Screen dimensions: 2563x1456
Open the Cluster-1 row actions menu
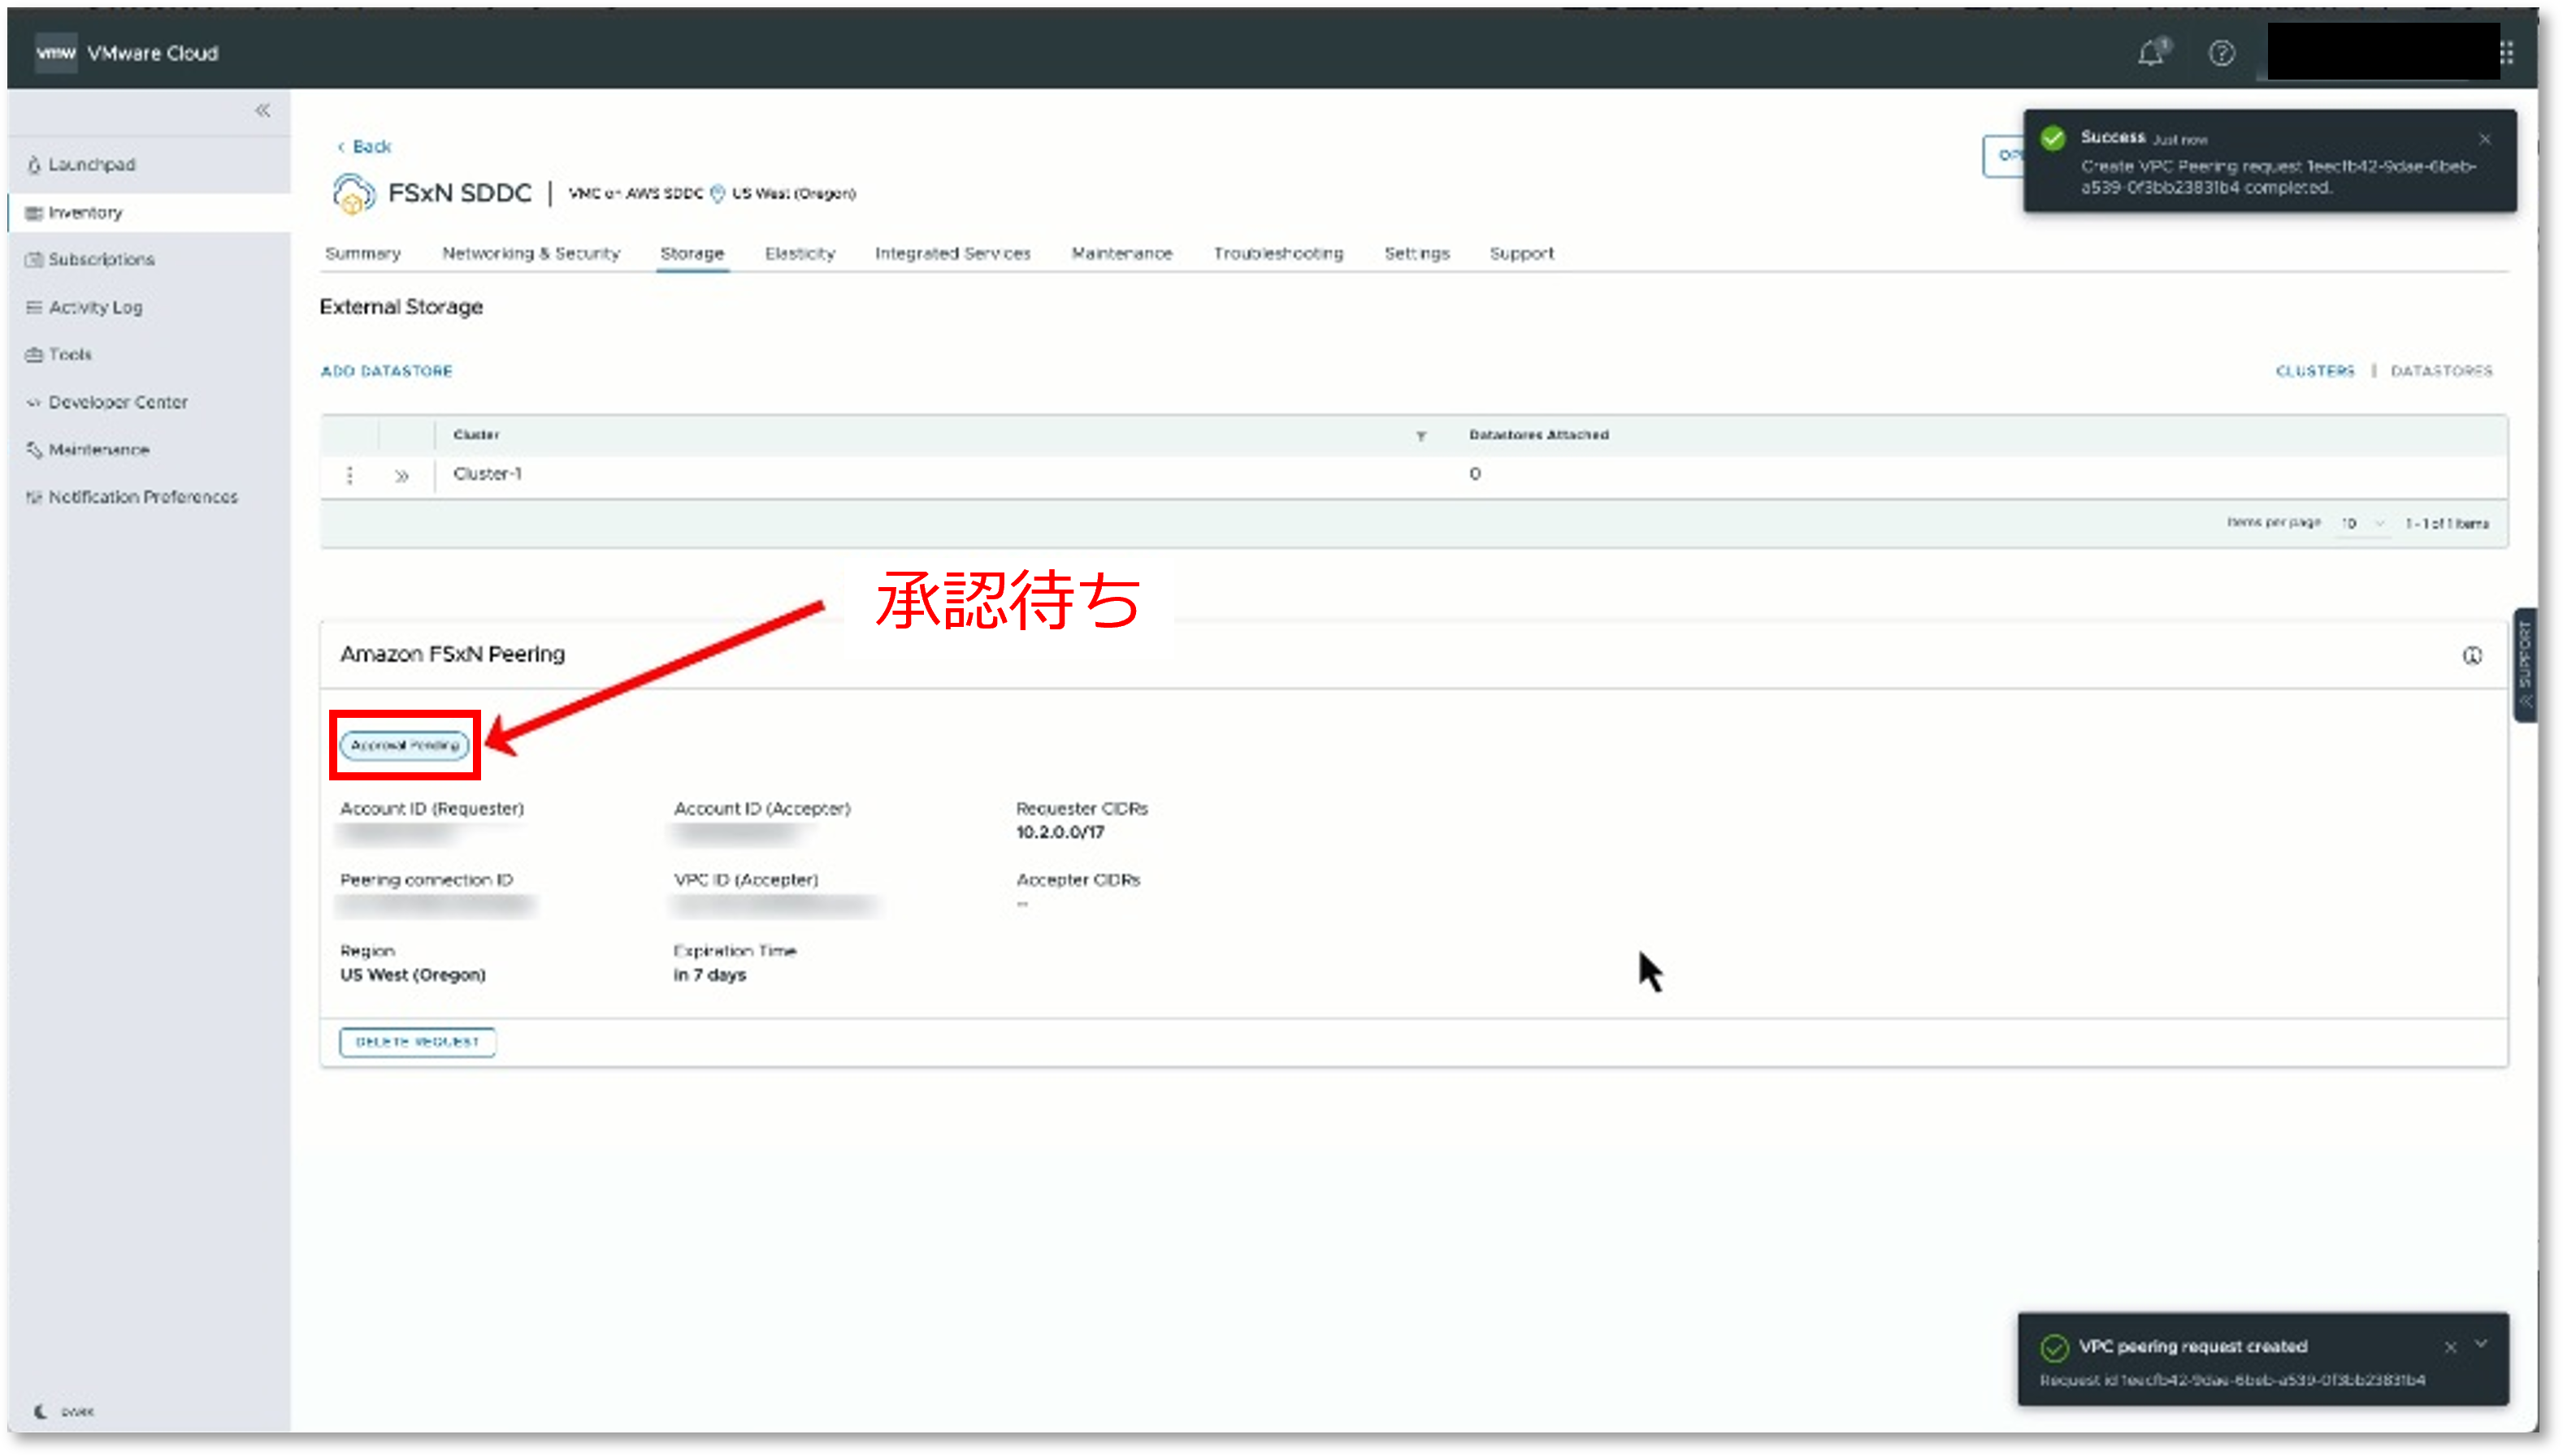coord(349,475)
